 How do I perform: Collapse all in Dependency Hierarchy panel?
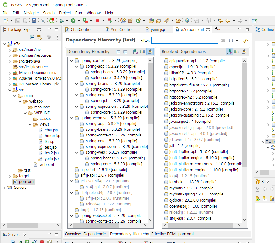pos(118,52)
